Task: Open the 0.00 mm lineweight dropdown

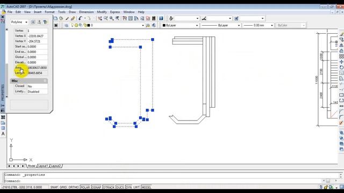Action: [272, 25]
